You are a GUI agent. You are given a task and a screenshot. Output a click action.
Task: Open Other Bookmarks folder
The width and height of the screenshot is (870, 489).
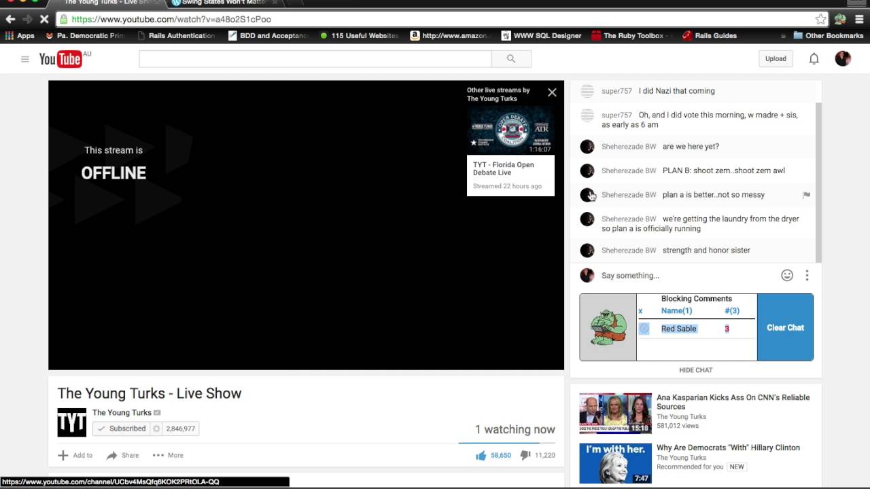(x=829, y=35)
